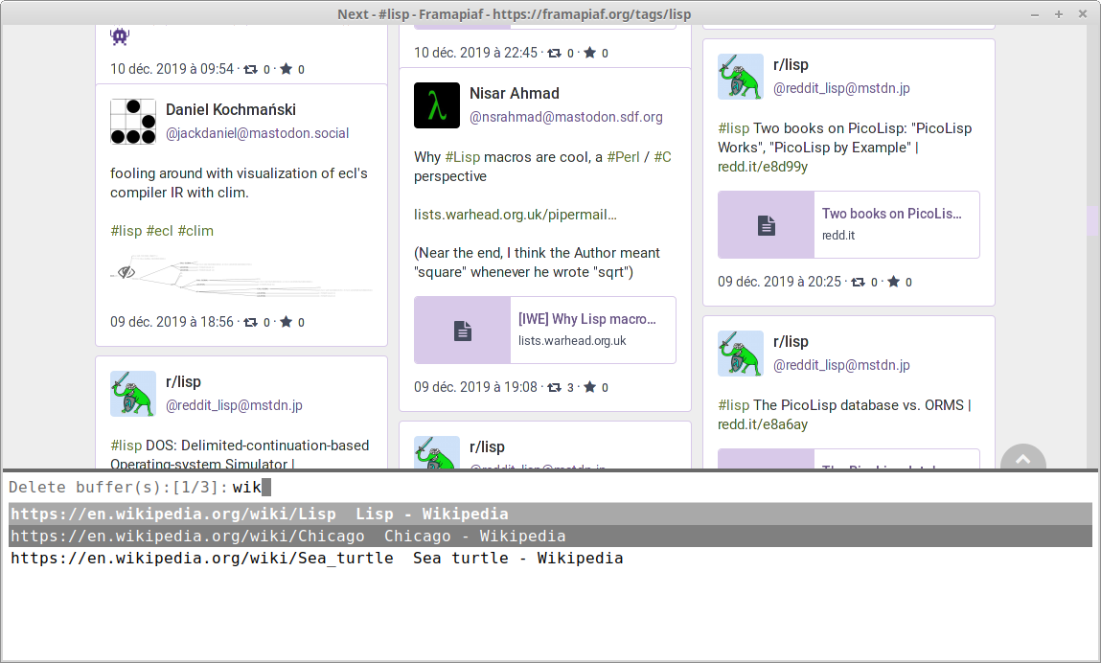Open lists.warhead.org.uk/pipermail link
Viewport: 1101px width, 663px height.
pos(516,215)
